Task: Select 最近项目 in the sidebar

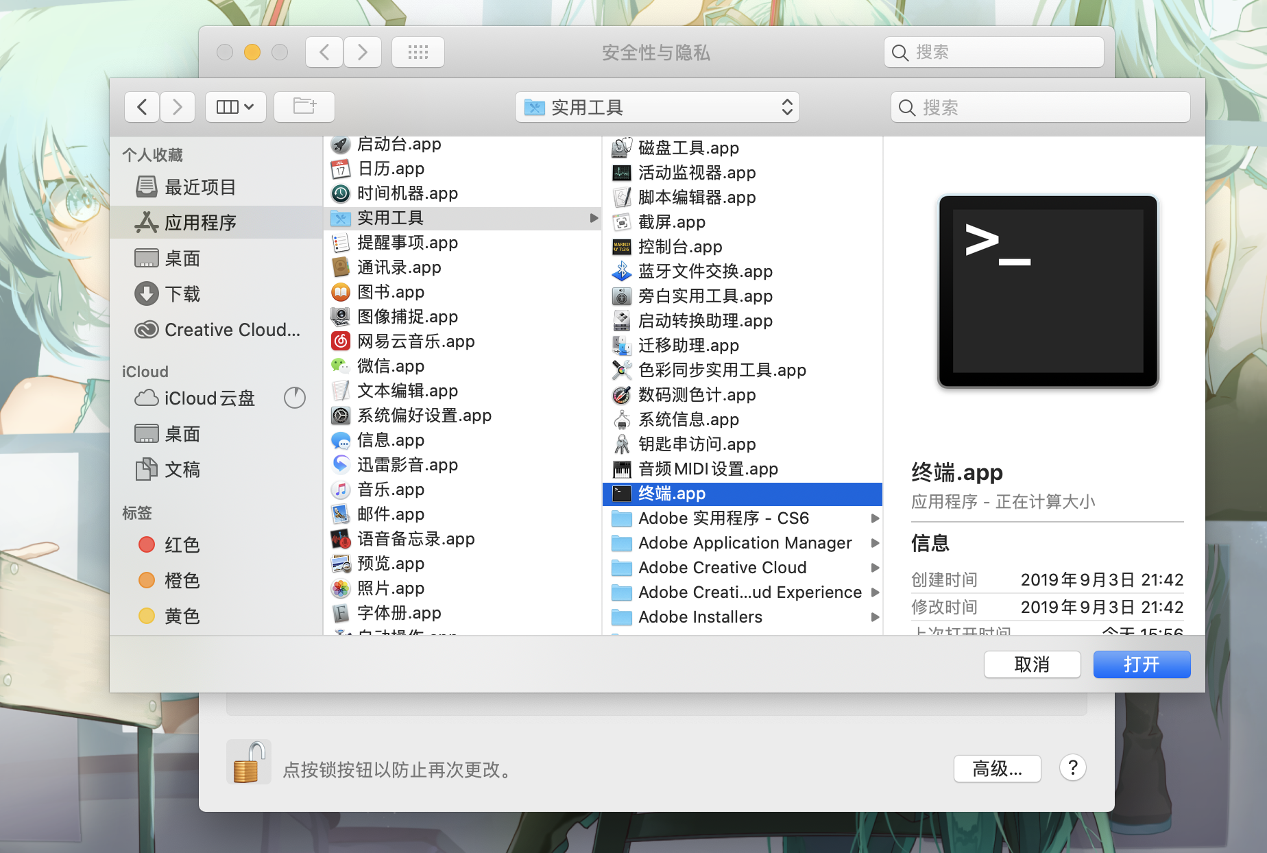Action: [216, 187]
